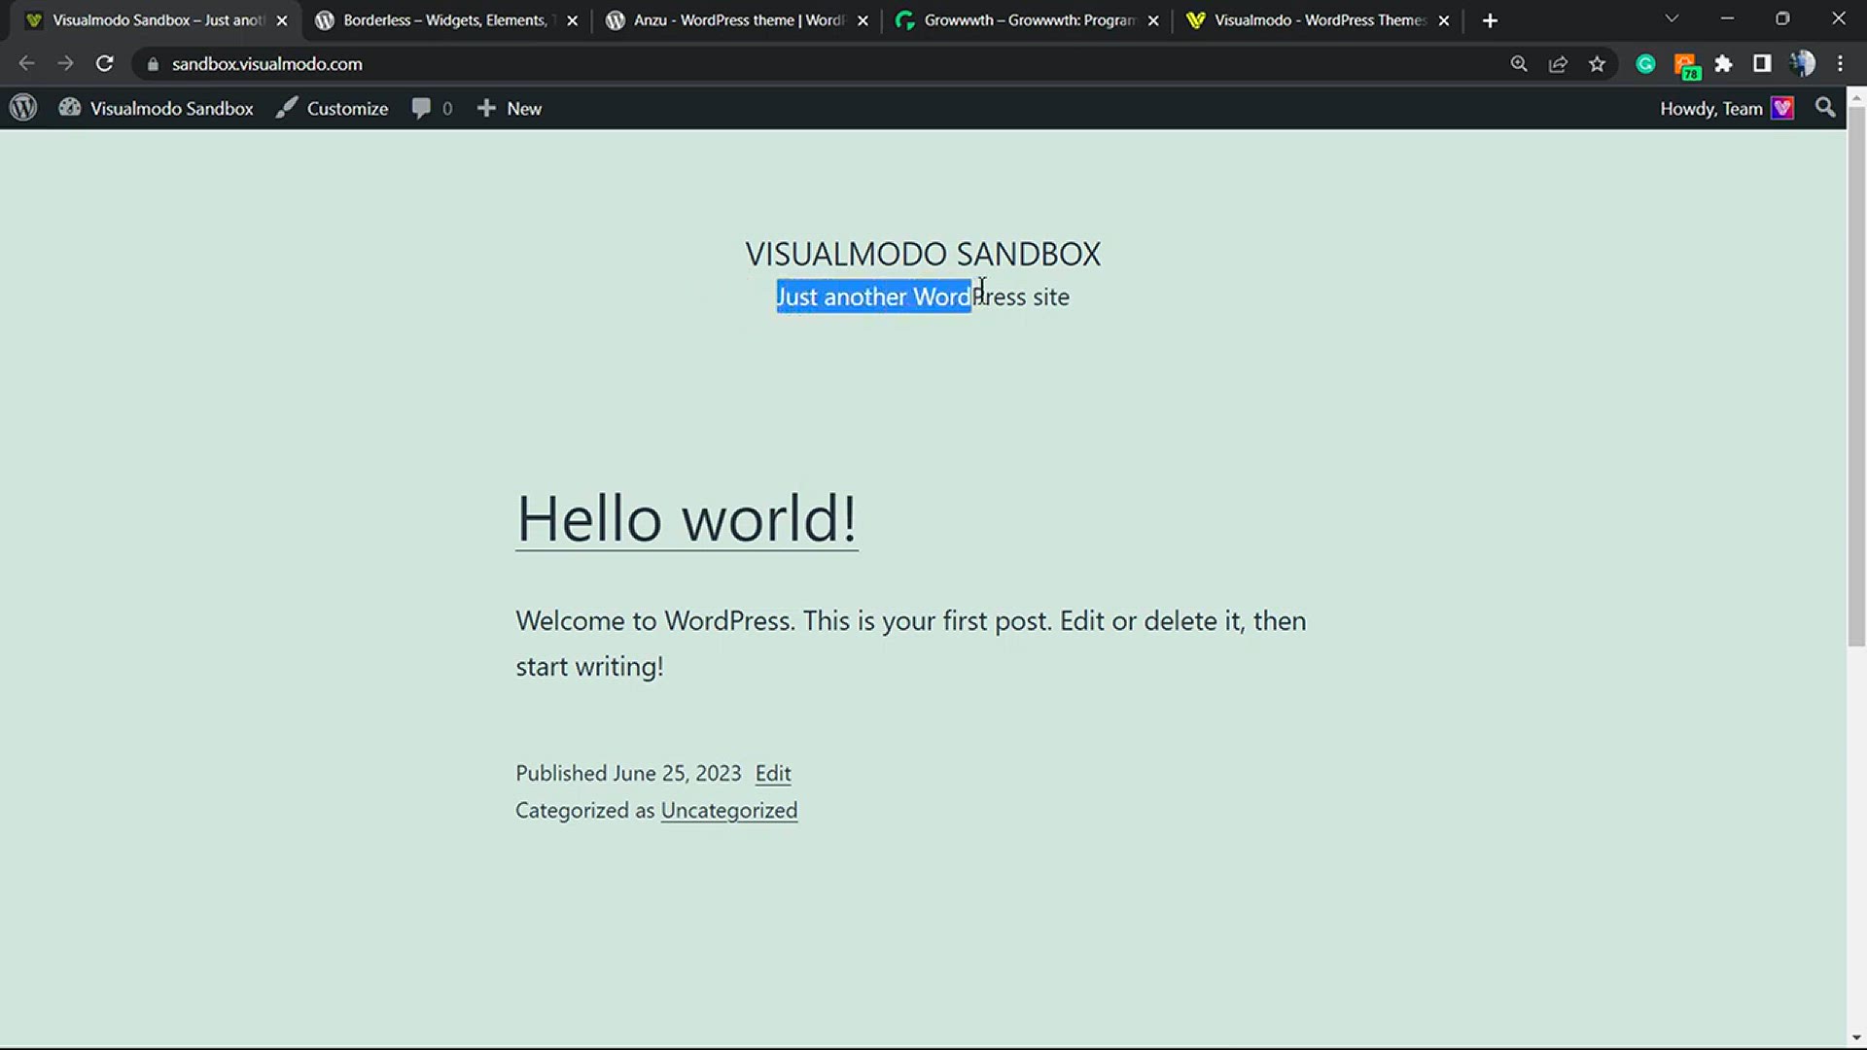Click the page vertical scrollbar thumb
1867x1050 pixels.
click(x=1856, y=376)
